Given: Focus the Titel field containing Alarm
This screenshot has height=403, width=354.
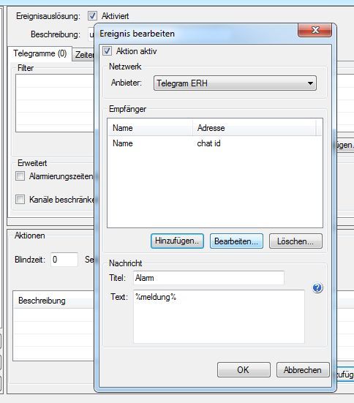Looking at the screenshot, I should point(208,278).
